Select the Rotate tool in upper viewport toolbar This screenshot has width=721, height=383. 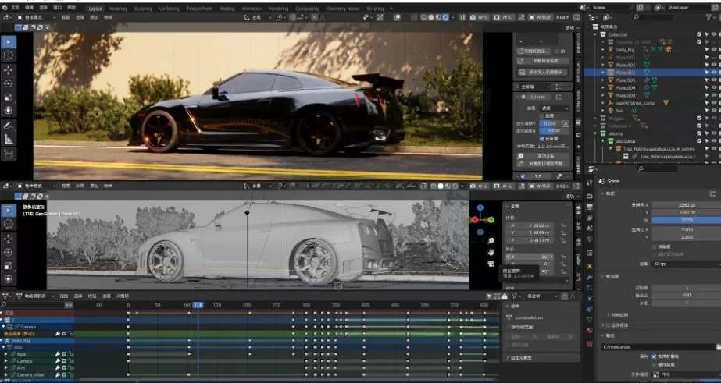[x=9, y=83]
